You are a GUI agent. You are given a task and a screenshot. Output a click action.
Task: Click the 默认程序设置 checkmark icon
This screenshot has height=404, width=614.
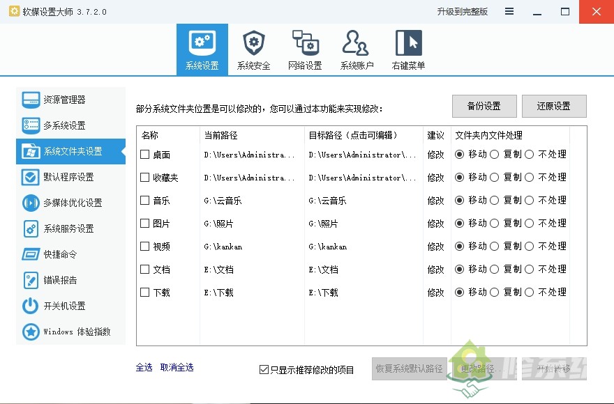point(31,177)
